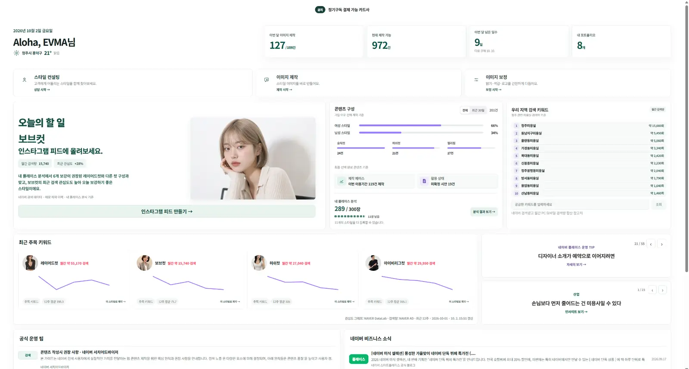Screen dimensions: 689x369
Task: Open 분석 결과 보기 button
Action: (484, 212)
